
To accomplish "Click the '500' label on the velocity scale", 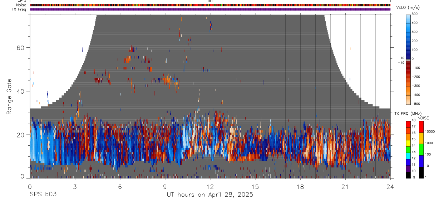I will (x=415, y=14).
